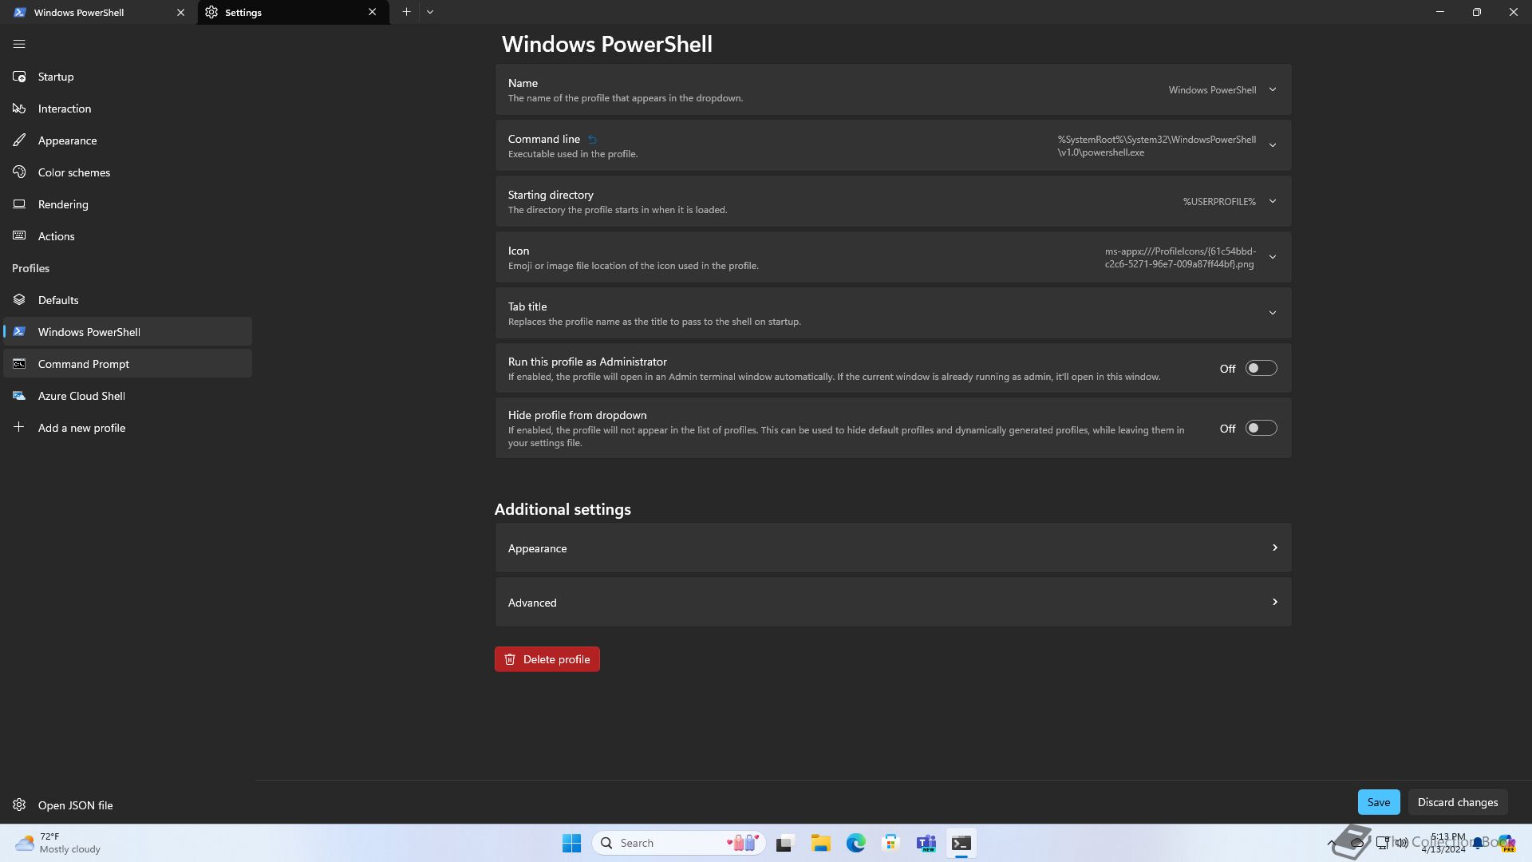1532x862 pixels.
Task: Go to Appearance in the sidebar
Action: pyautogui.click(x=128, y=140)
